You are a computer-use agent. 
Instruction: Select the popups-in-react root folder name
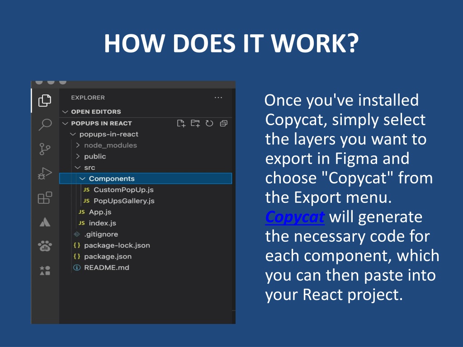click(x=109, y=134)
